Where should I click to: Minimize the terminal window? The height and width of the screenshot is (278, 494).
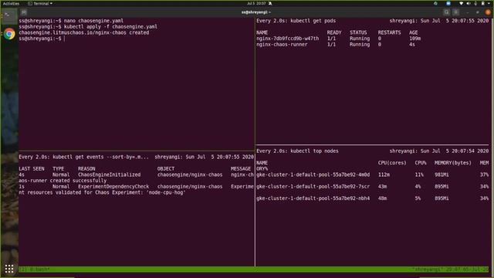point(468,12)
